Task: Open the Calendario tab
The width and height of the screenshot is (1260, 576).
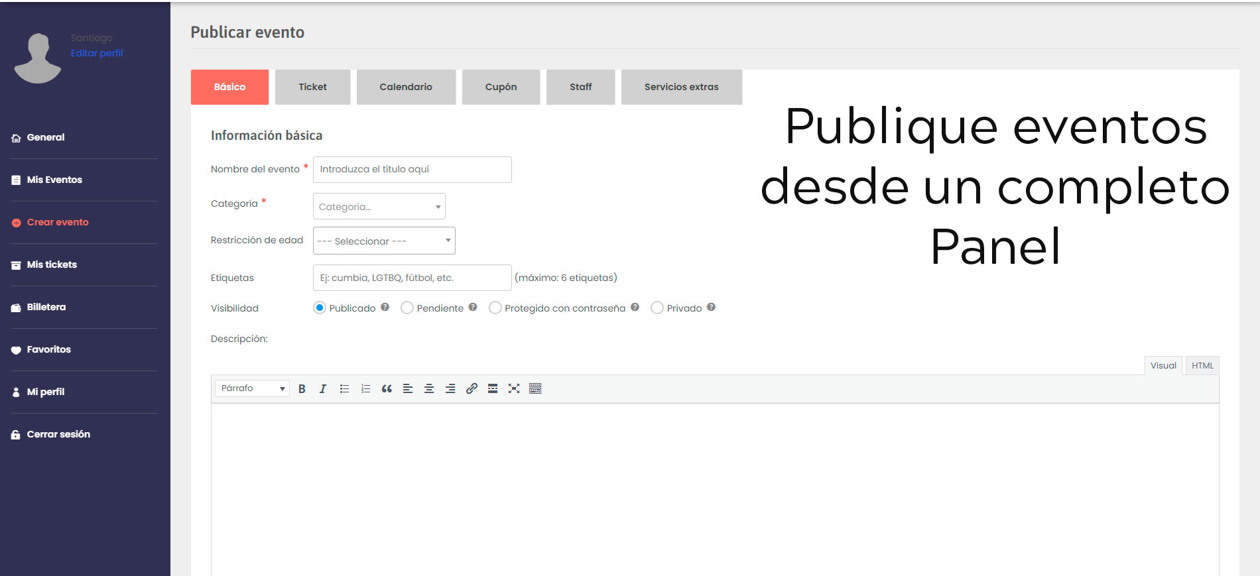Action: coord(406,87)
